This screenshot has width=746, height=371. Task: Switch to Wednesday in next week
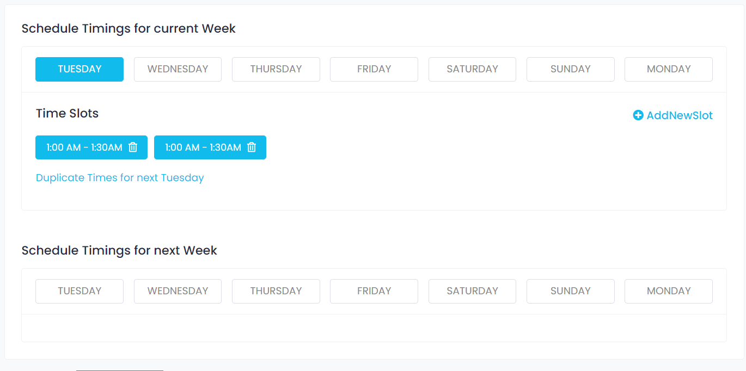click(178, 291)
